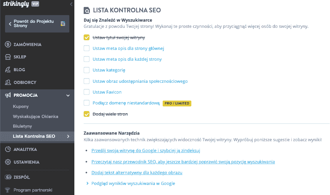Open Biuletyny submenu item
This screenshot has height=195, width=330.
(22, 126)
